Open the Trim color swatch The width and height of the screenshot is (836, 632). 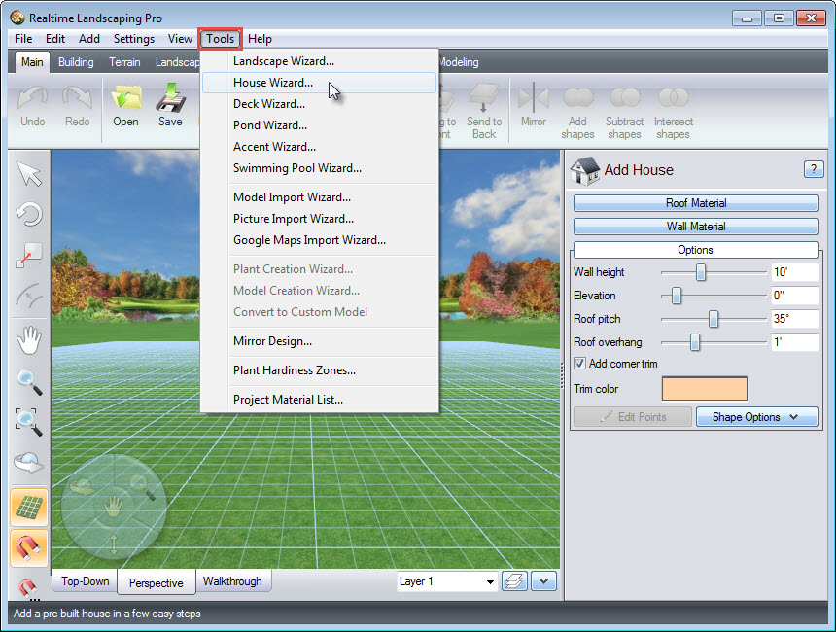705,389
